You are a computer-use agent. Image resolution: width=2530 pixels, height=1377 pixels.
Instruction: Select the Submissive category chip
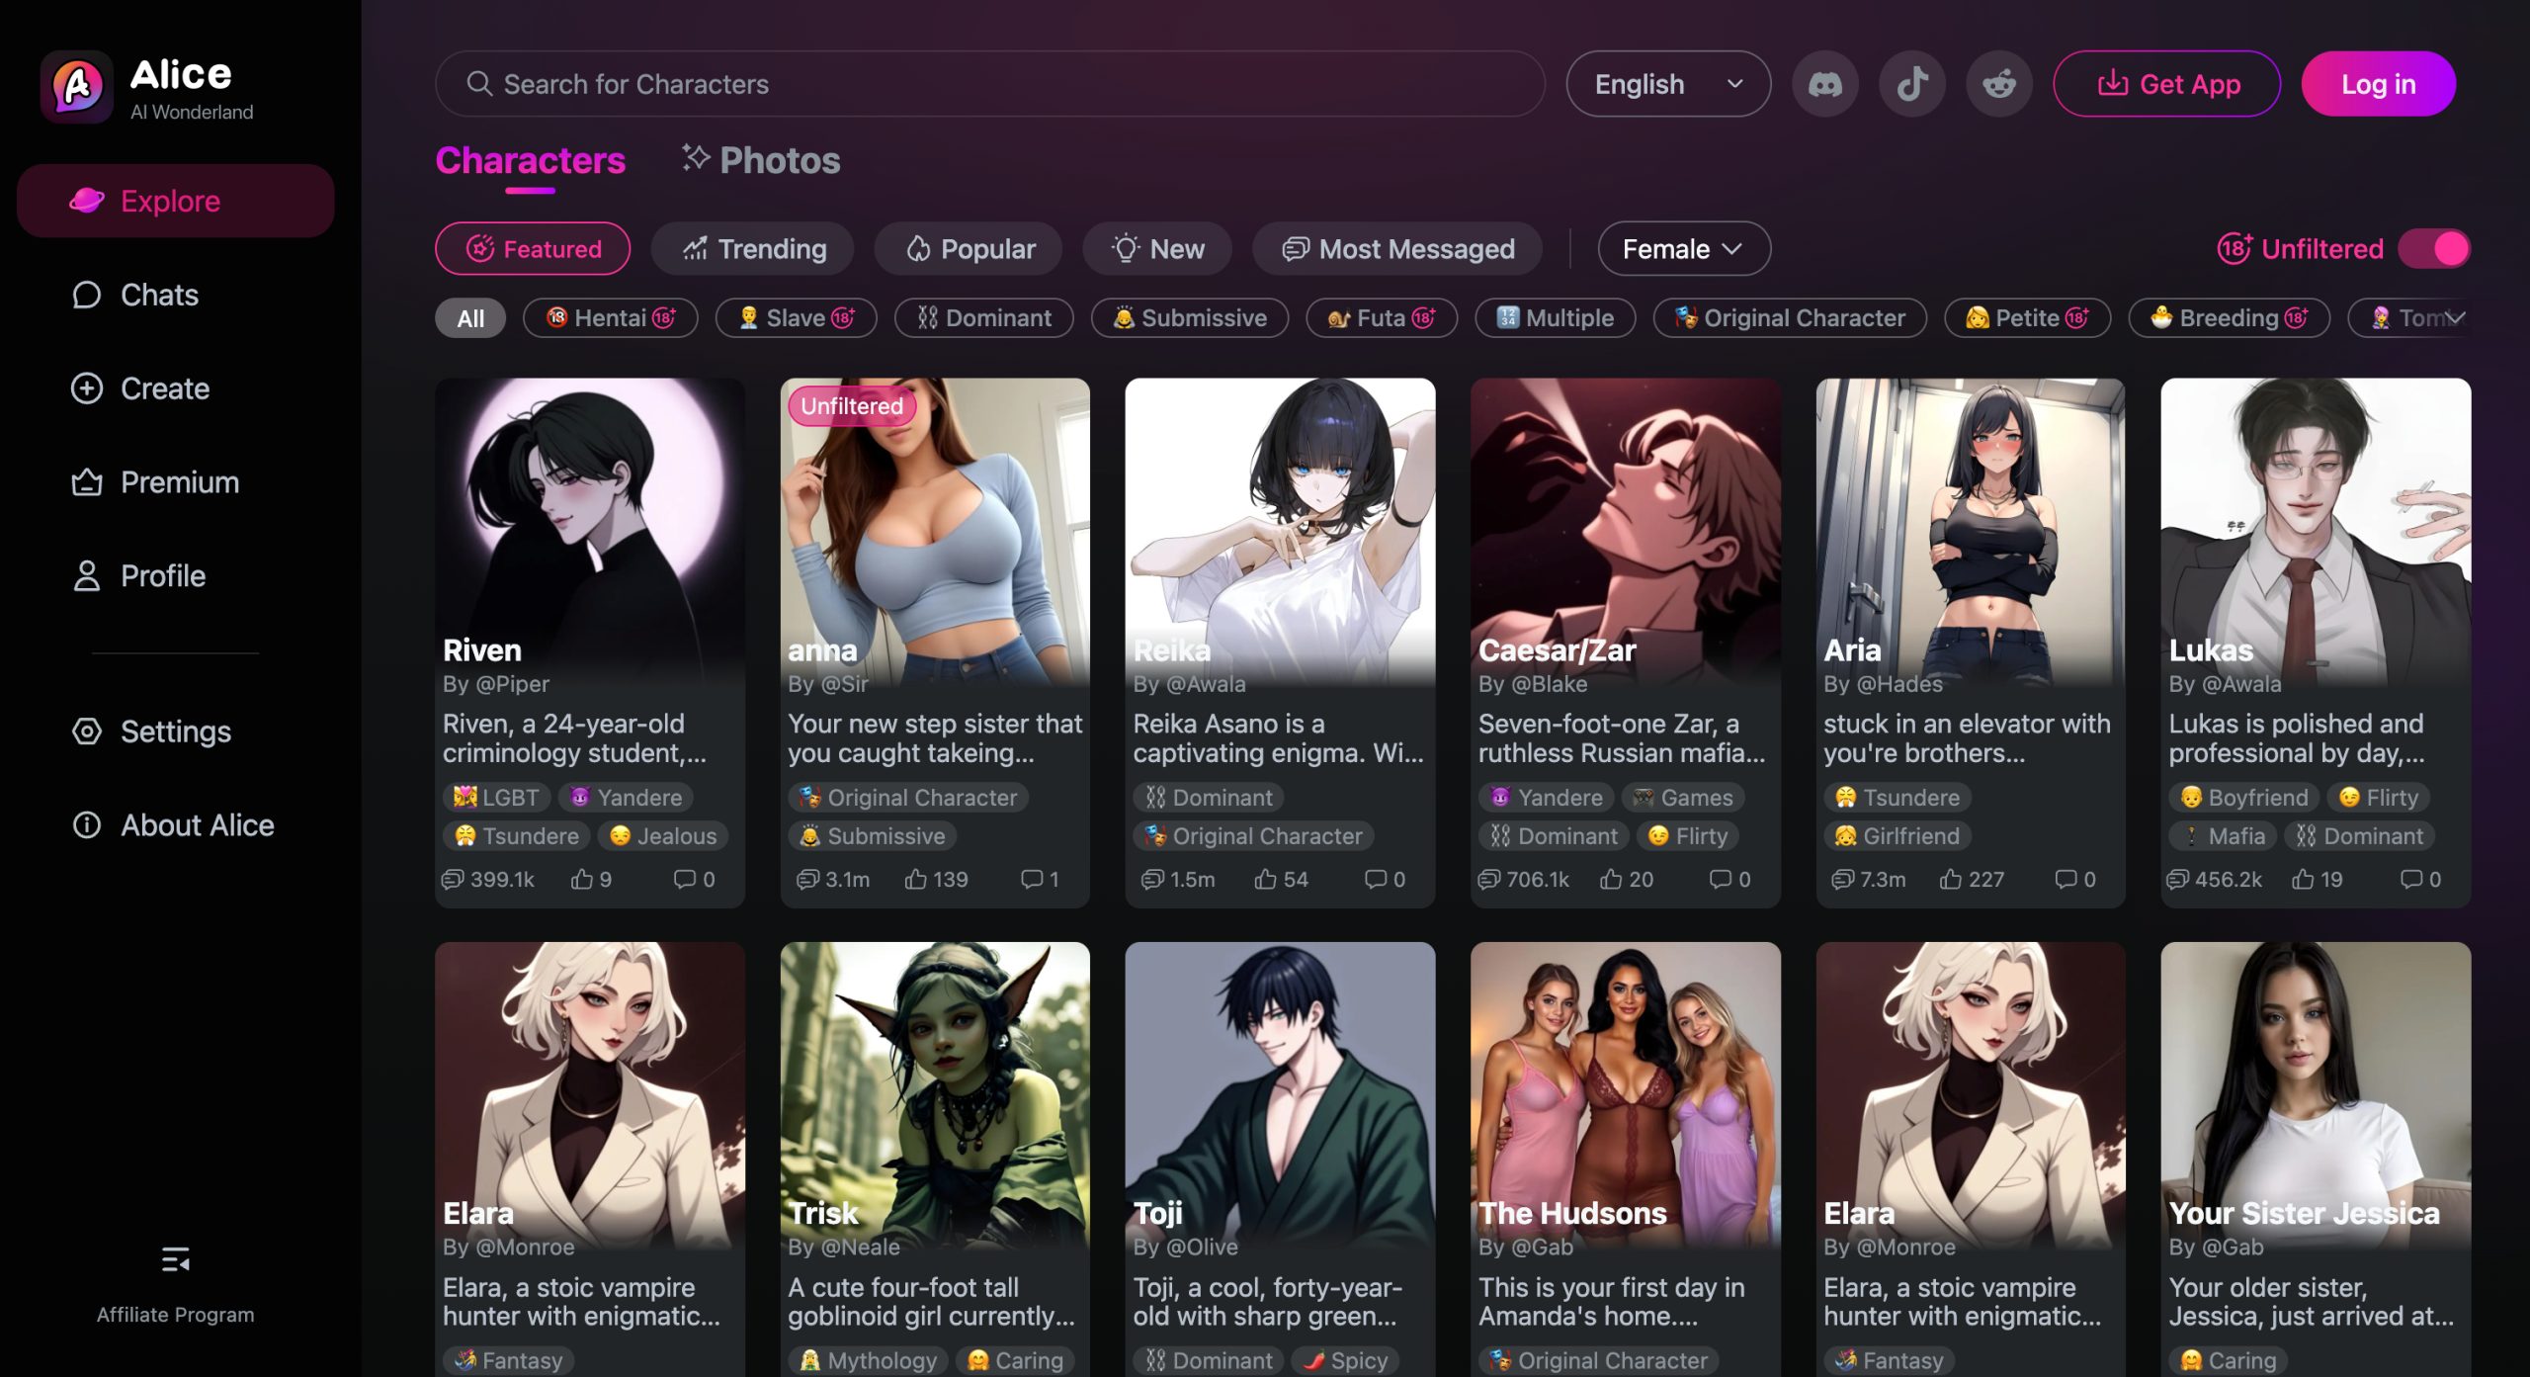1190,318
